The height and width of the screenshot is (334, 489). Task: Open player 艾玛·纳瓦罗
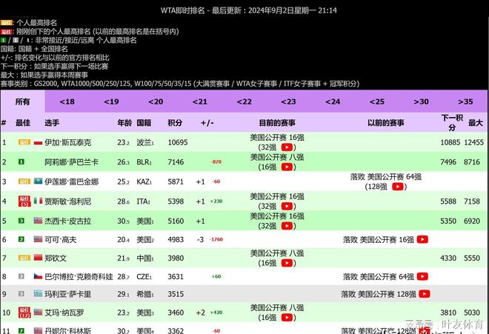(x=64, y=313)
